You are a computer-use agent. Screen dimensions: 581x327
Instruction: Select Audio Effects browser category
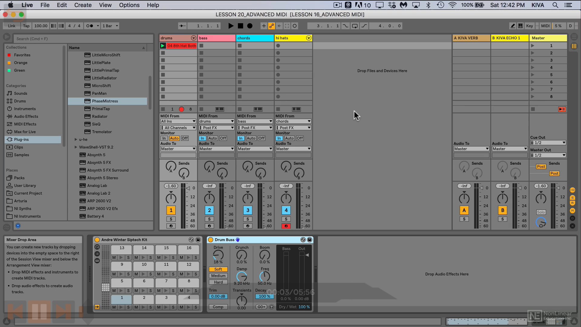[x=26, y=117]
